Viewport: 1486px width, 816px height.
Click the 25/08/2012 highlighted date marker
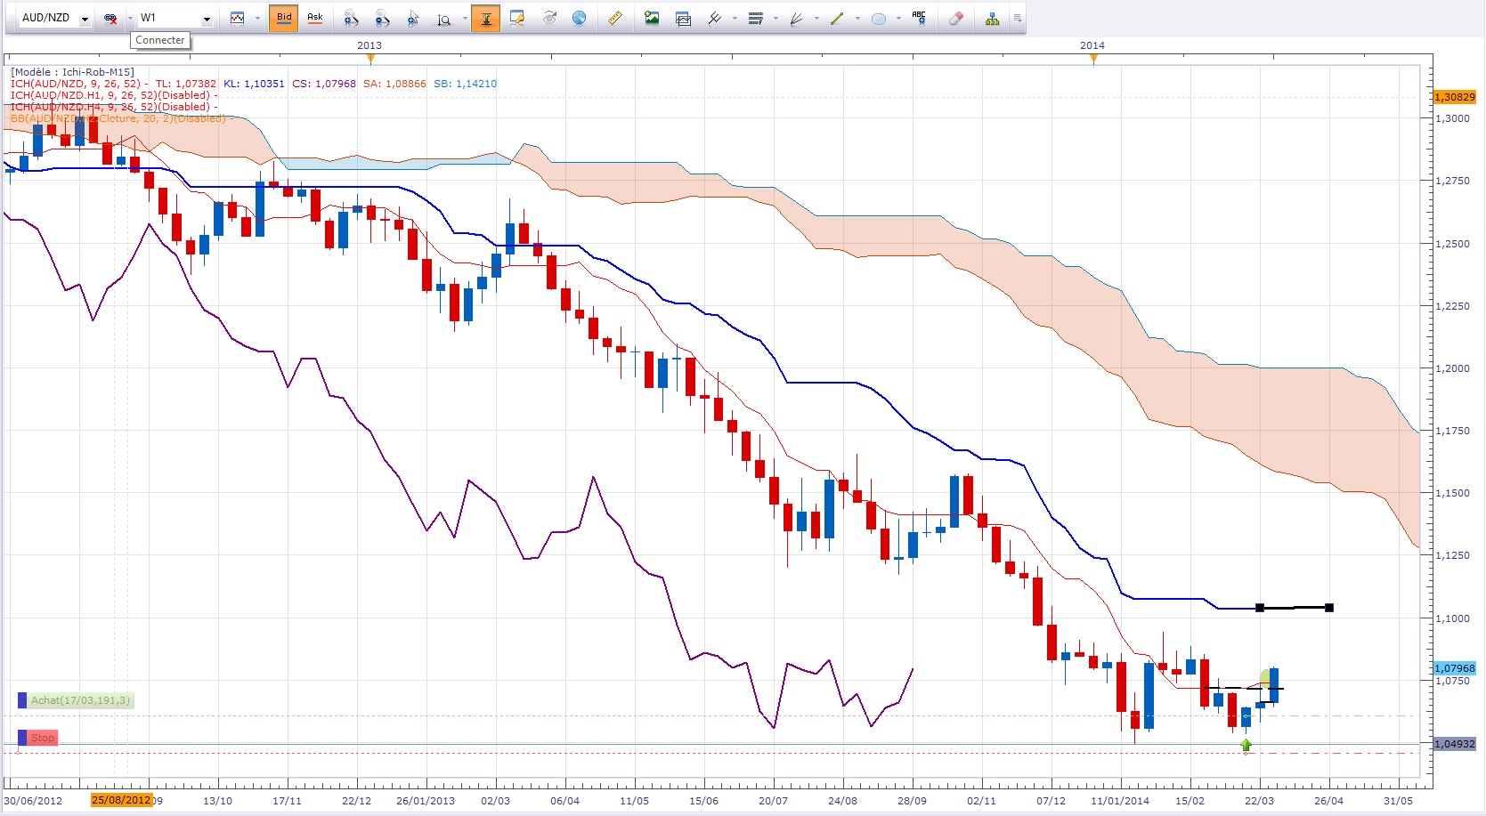click(x=121, y=800)
